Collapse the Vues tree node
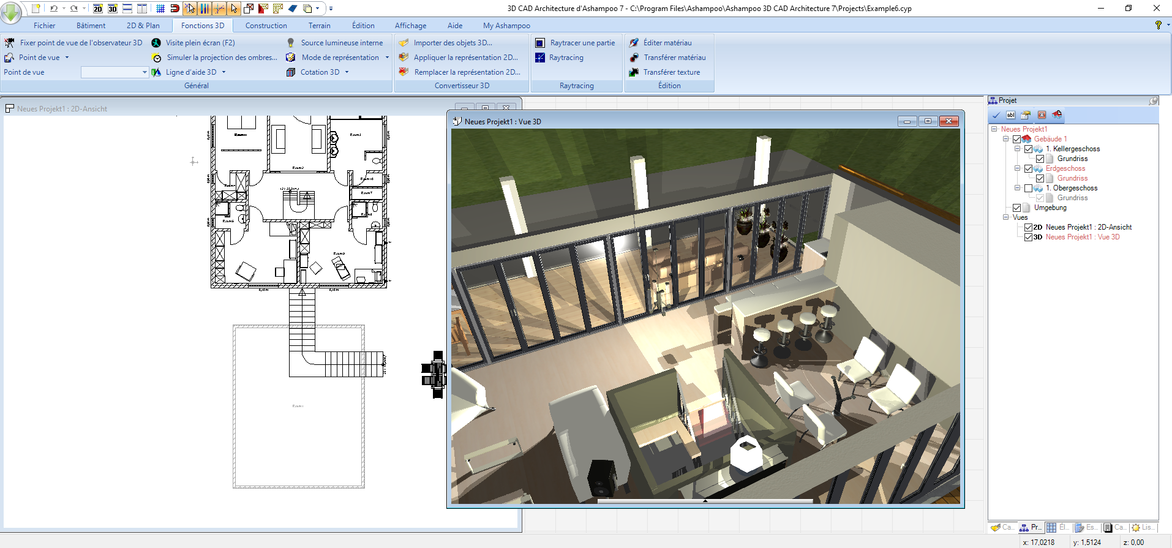The image size is (1172, 548). click(x=1005, y=217)
